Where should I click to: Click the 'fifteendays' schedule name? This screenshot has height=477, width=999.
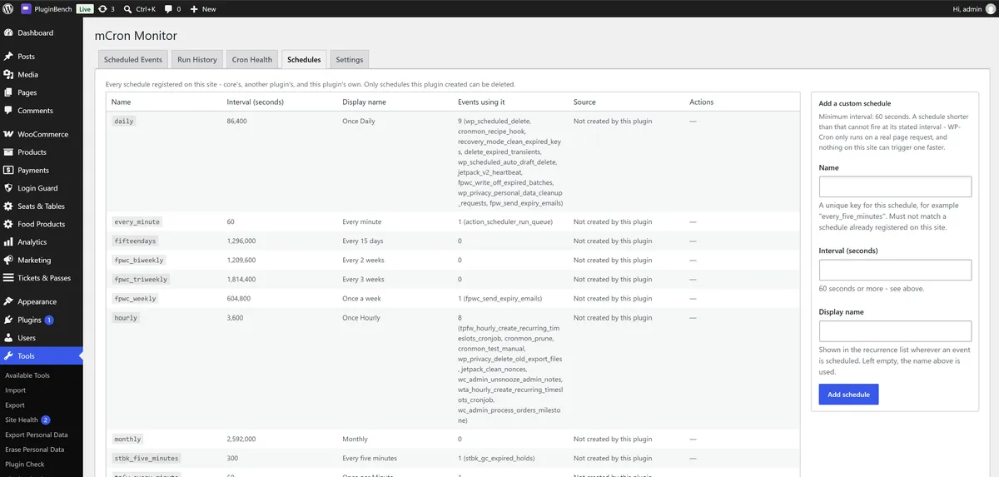(x=135, y=241)
